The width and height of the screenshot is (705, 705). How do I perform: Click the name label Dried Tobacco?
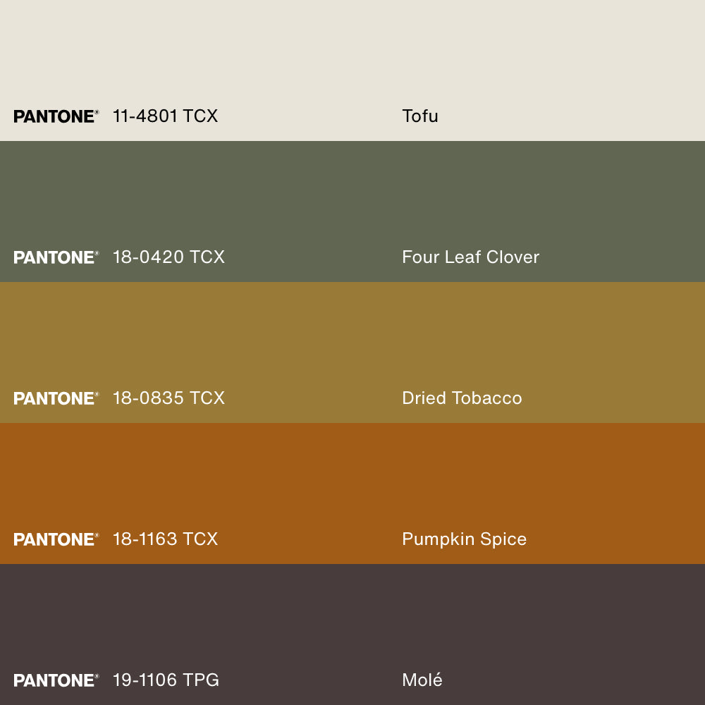click(462, 398)
